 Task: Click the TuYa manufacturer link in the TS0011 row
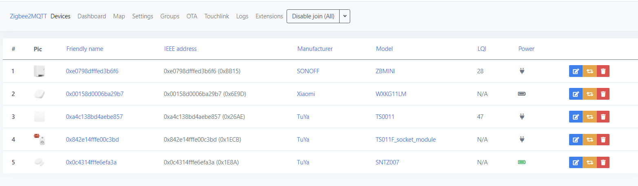[303, 117]
